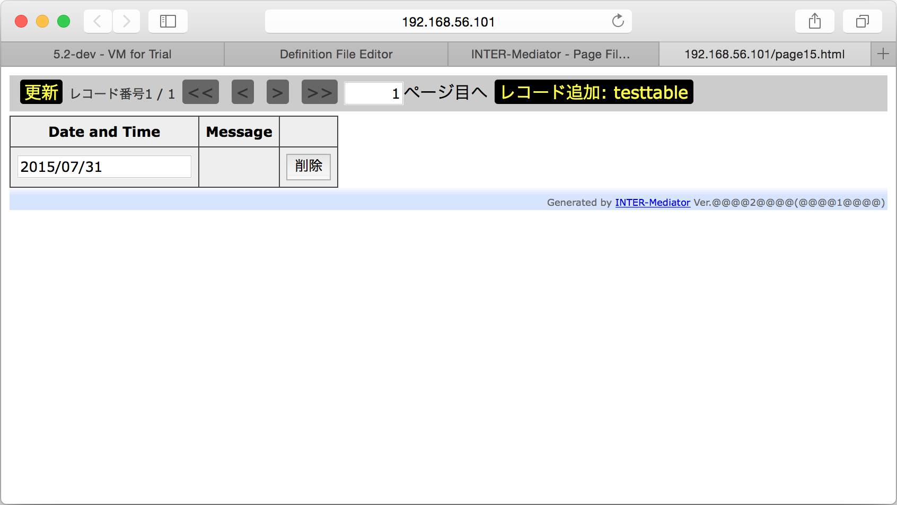Open the Share menu icon

coord(815,21)
